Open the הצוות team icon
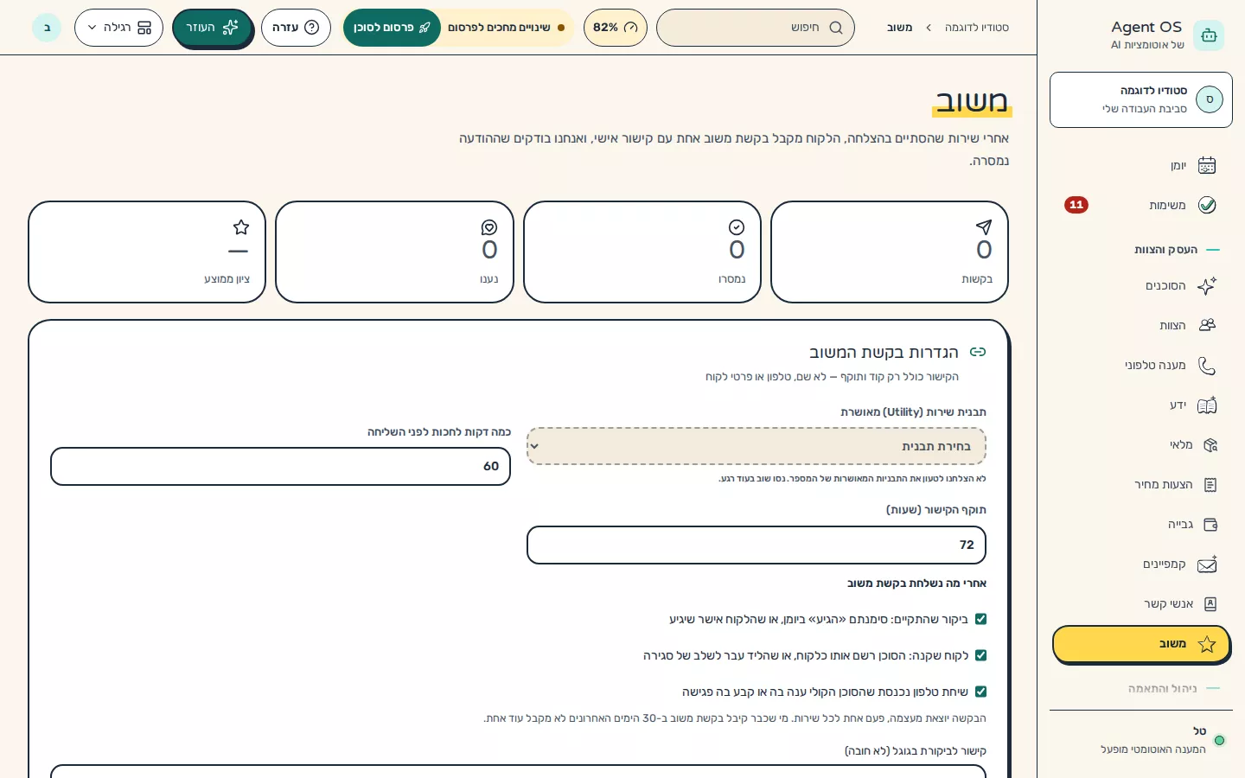This screenshot has width=1245, height=778. [1207, 326]
